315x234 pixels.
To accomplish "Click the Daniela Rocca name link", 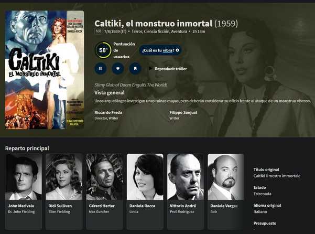I will [x=142, y=206].
